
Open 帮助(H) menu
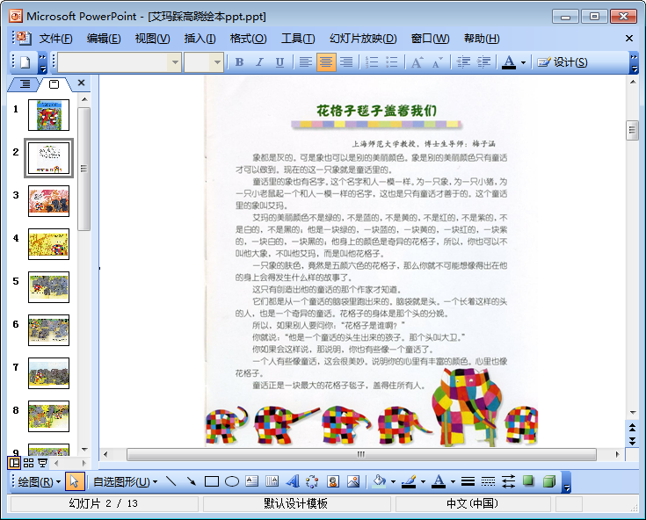pyautogui.click(x=482, y=39)
